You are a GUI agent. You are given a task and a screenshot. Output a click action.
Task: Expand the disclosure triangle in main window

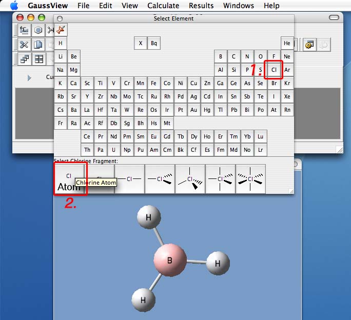click(29, 77)
